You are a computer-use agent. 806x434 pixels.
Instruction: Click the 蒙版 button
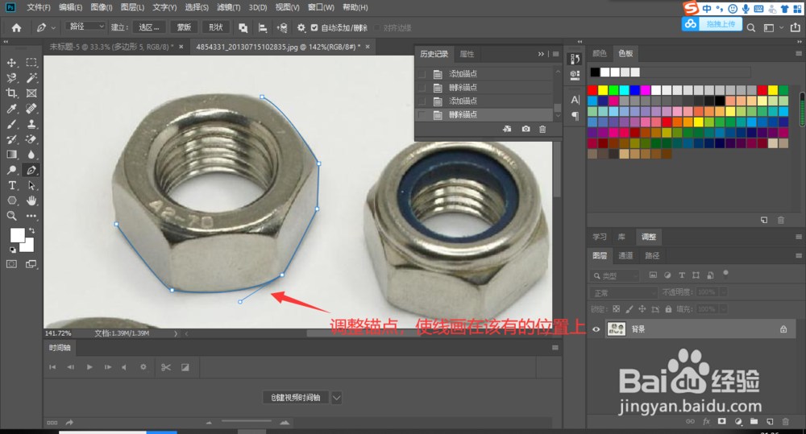(x=184, y=27)
